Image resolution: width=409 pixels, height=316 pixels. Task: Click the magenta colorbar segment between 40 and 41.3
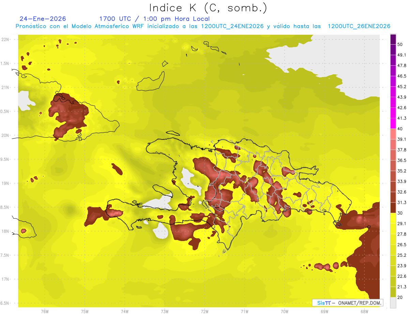pyautogui.click(x=393, y=123)
